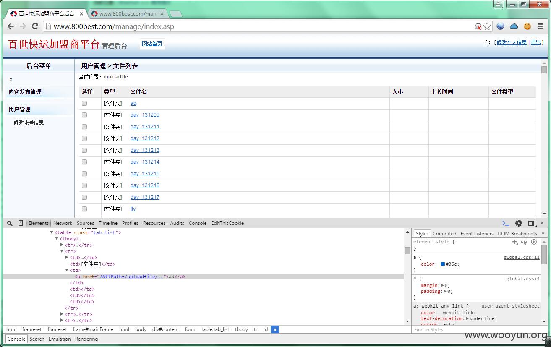This screenshot has width=551, height=347.
Task: Close the DevTools panel
Action: (x=542, y=223)
